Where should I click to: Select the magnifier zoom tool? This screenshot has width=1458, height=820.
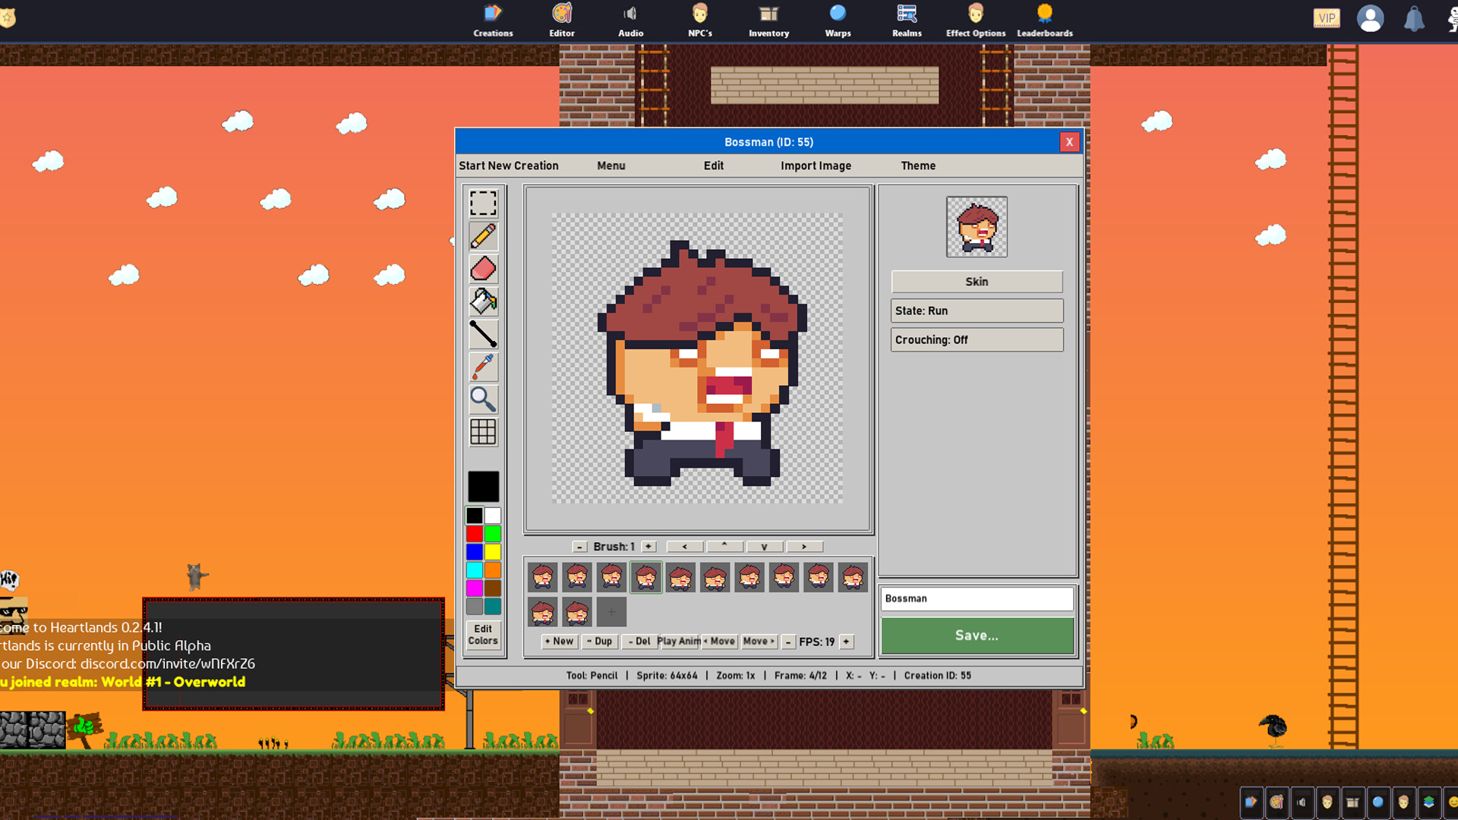(483, 399)
